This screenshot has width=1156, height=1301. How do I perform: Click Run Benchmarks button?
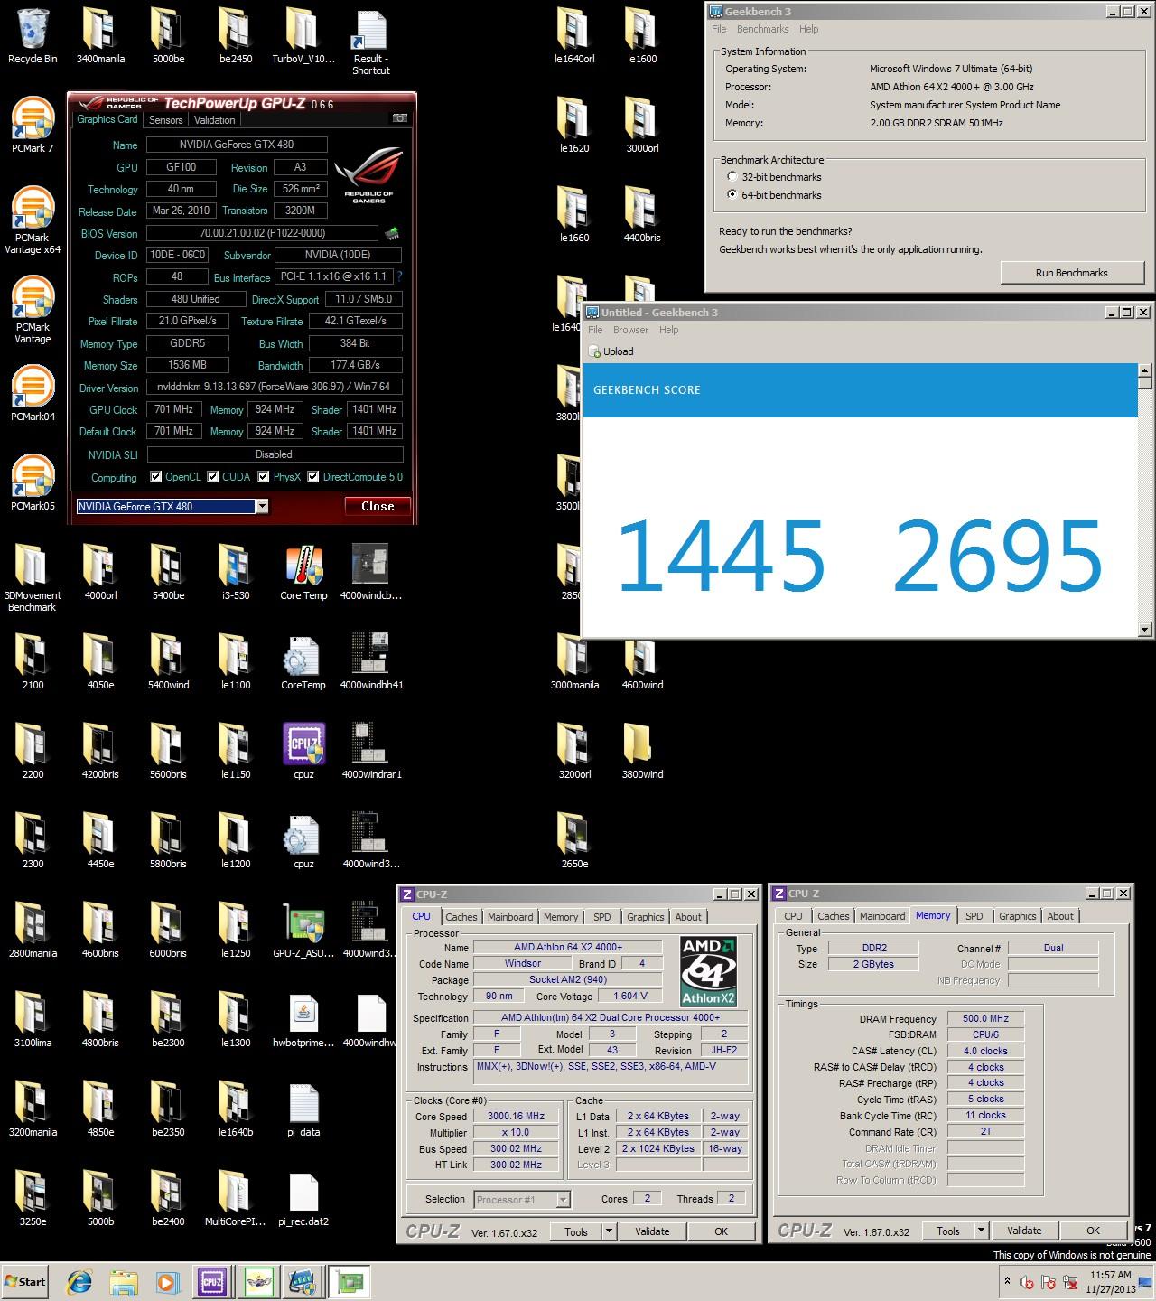pyautogui.click(x=1071, y=273)
